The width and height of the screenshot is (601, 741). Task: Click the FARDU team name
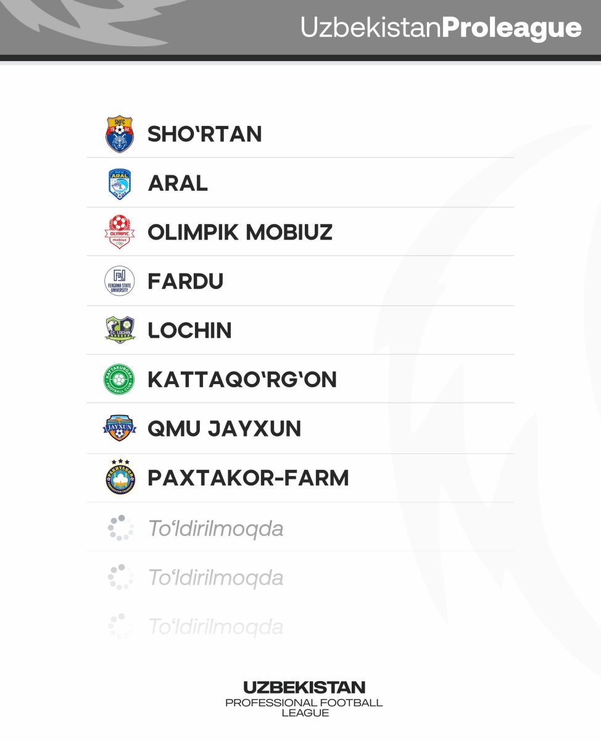pos(185,282)
